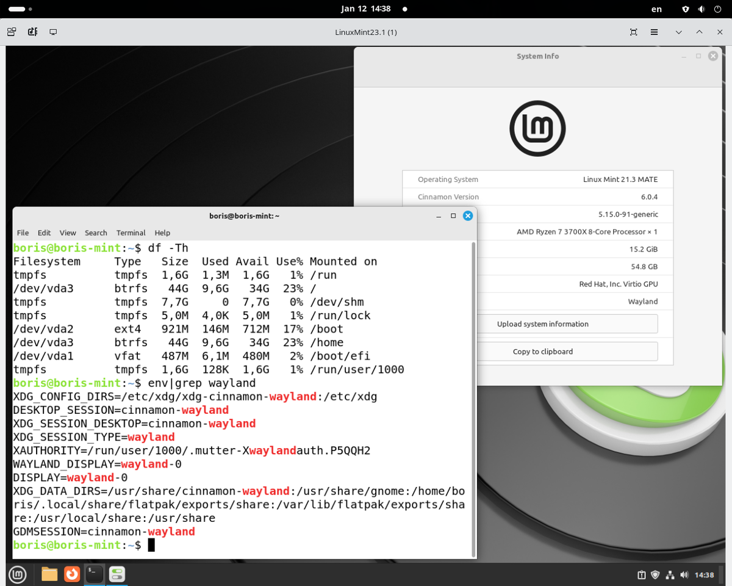Open the update manager tray icon
The image size is (732, 586).
tap(642, 575)
